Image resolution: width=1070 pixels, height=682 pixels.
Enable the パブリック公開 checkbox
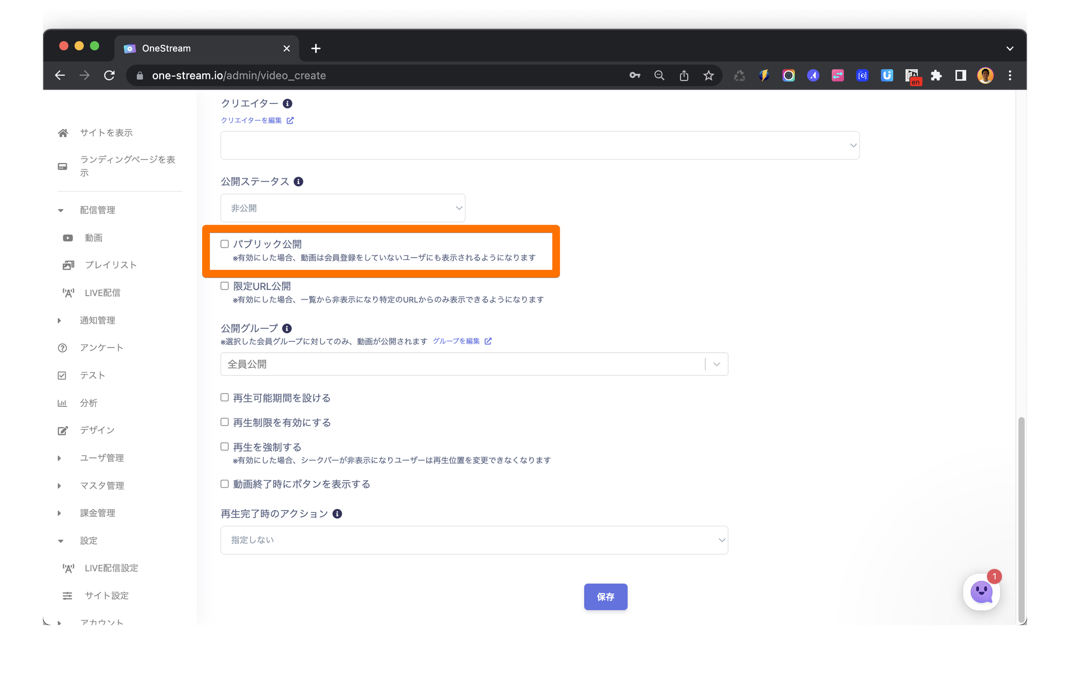pos(225,244)
